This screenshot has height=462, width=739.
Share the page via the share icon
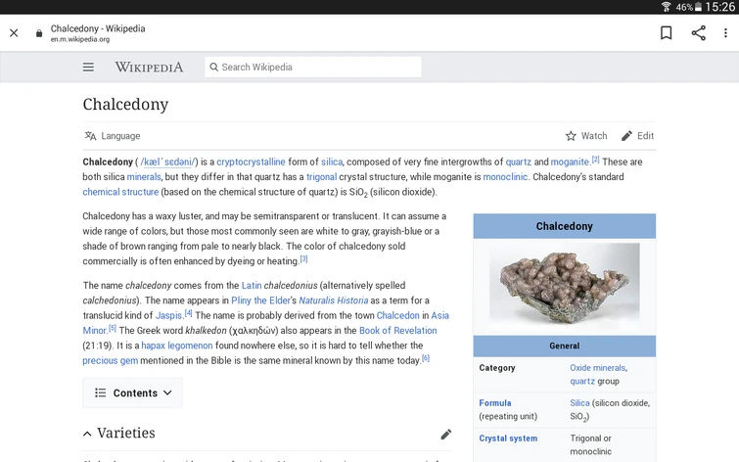tap(699, 33)
